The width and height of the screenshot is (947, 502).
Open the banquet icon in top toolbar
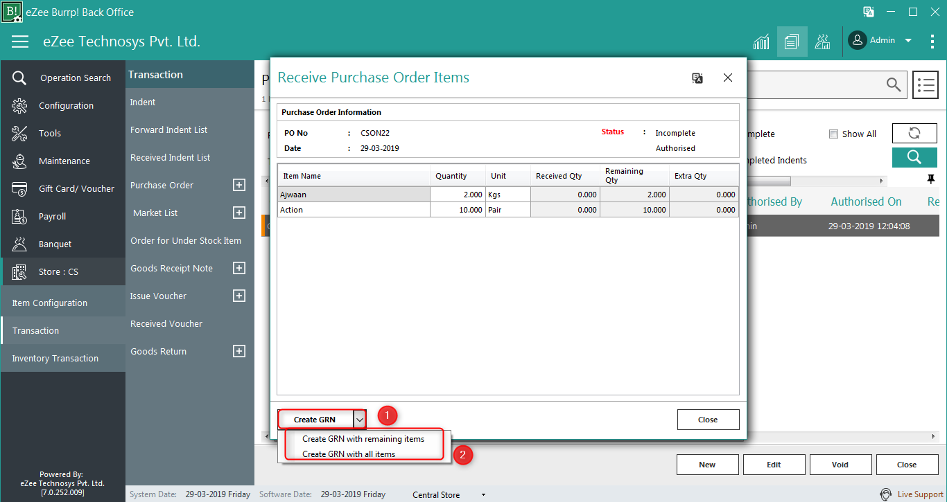[823, 42]
